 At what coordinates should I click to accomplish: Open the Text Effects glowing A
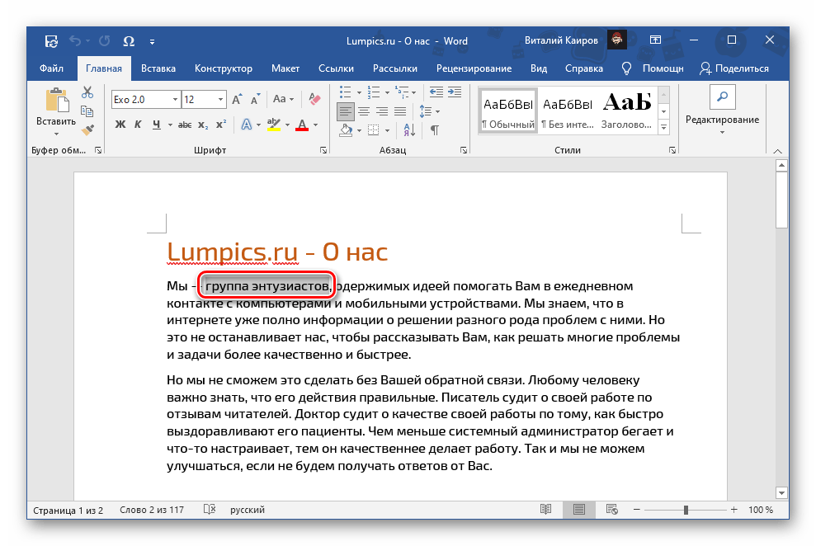point(245,125)
